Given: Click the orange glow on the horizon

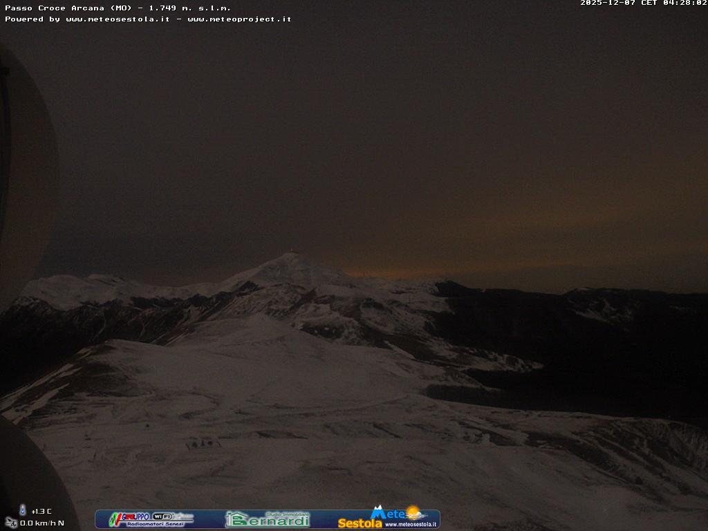Looking at the screenshot, I should (387, 272).
